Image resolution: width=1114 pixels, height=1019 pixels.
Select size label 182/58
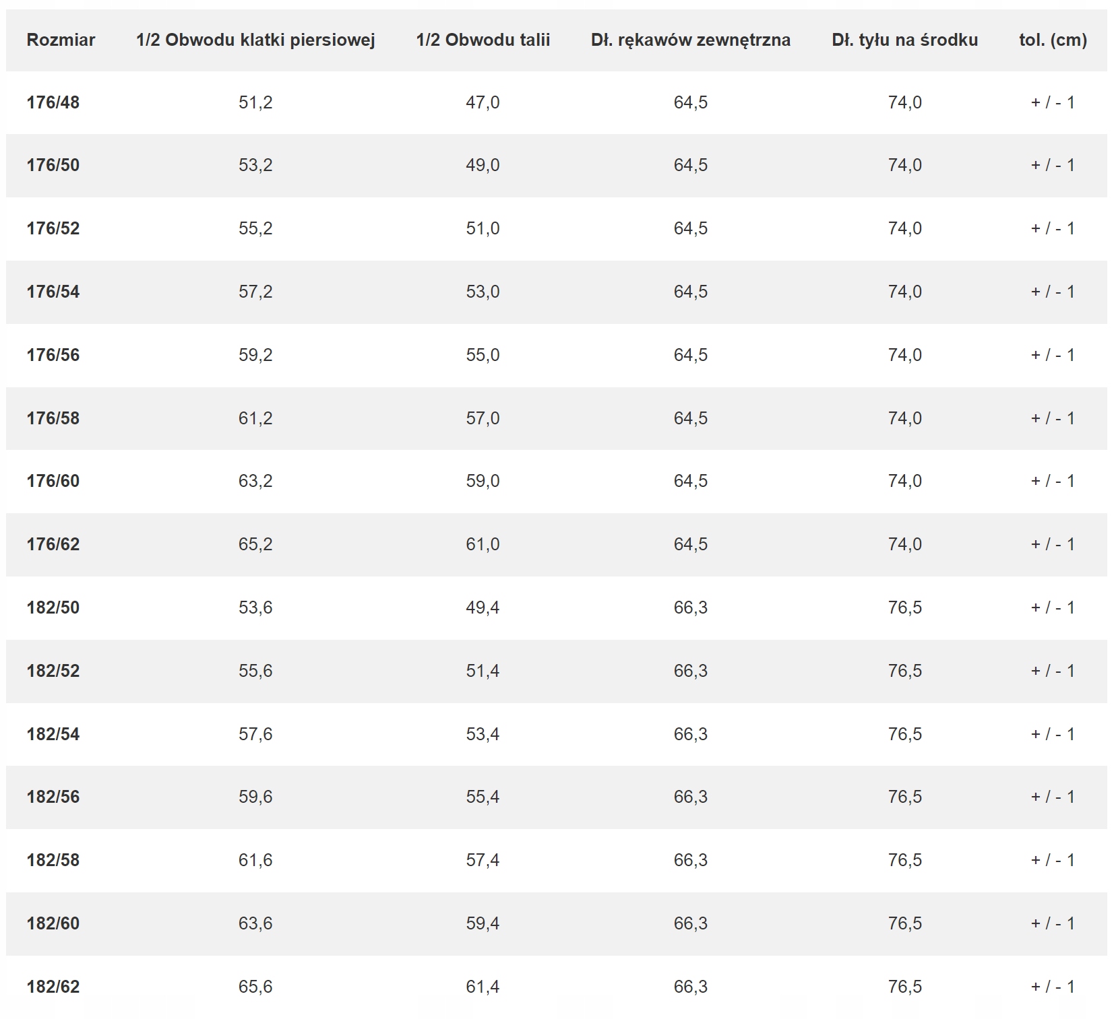[x=53, y=860]
